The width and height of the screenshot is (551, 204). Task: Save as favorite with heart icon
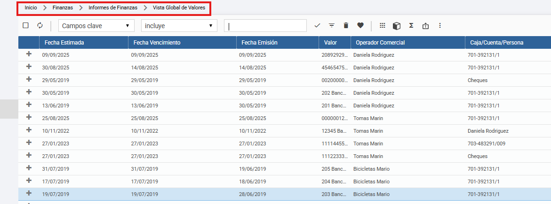360,25
